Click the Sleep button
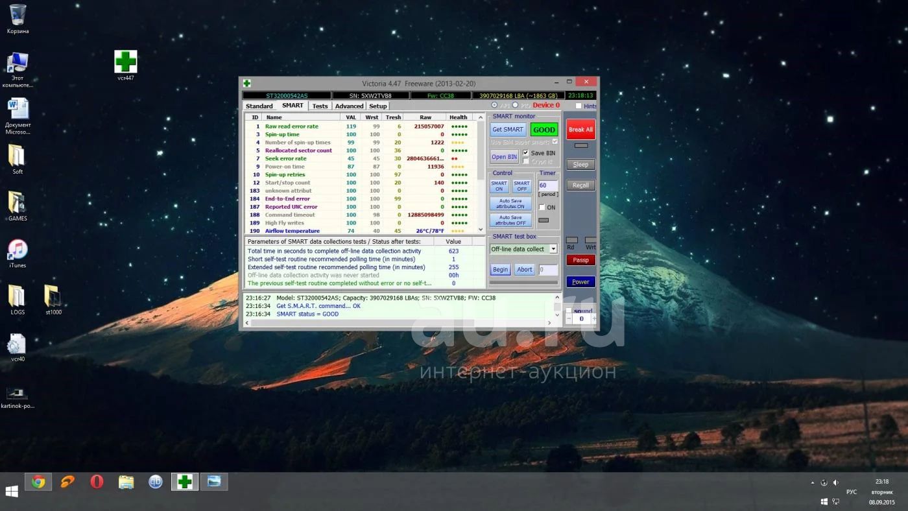908x511 pixels. [x=580, y=165]
